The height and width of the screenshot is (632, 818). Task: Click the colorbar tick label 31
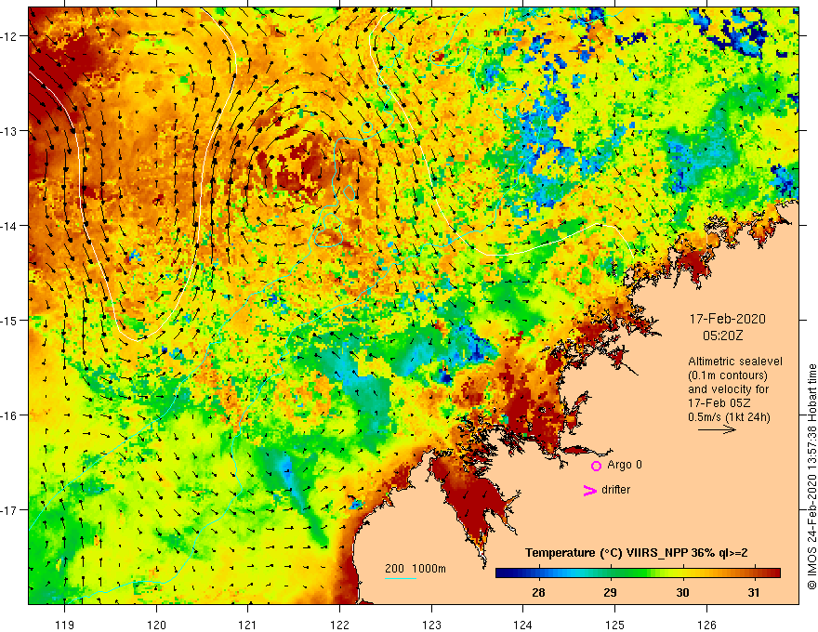click(x=753, y=593)
